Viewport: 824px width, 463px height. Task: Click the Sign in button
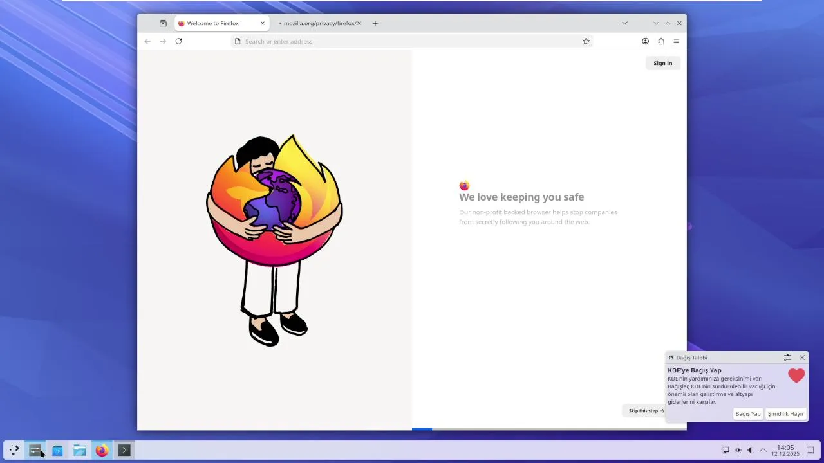pos(662,63)
